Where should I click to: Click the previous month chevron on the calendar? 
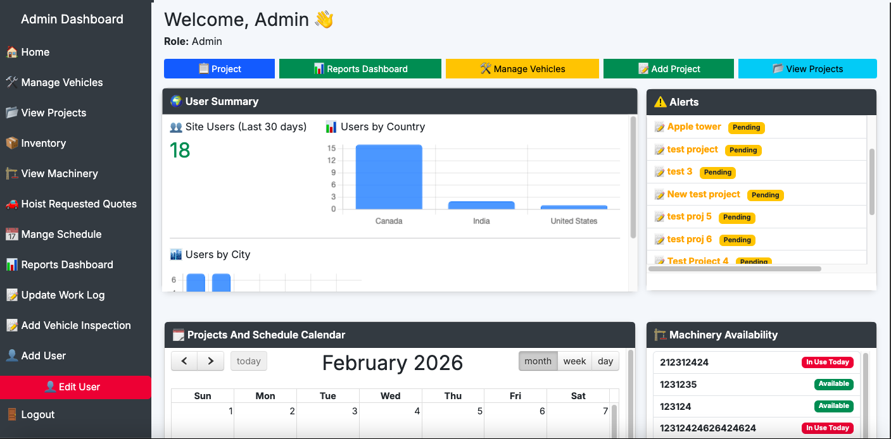point(184,361)
